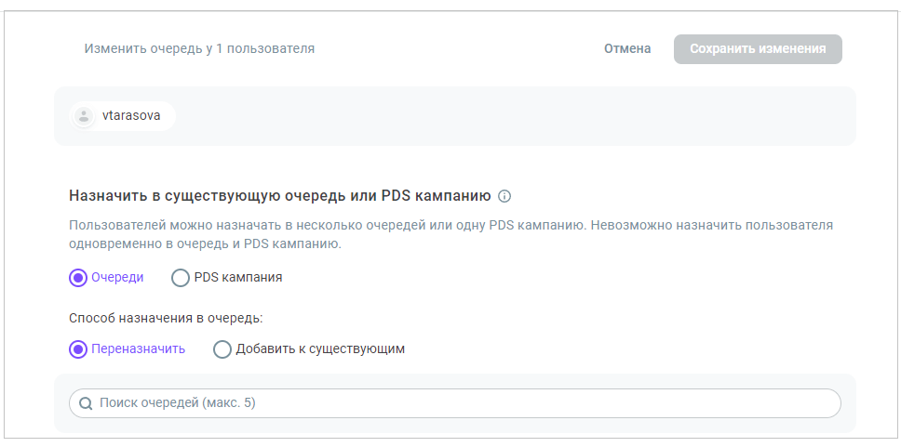
Task: Click the vtarasova user avatar icon
Action: point(84,116)
